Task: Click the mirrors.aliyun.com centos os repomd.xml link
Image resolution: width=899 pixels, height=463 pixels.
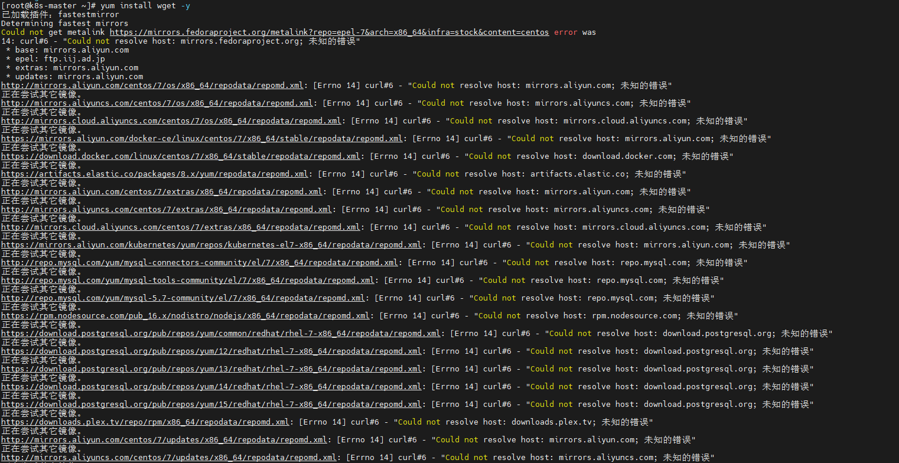Action: (x=152, y=85)
